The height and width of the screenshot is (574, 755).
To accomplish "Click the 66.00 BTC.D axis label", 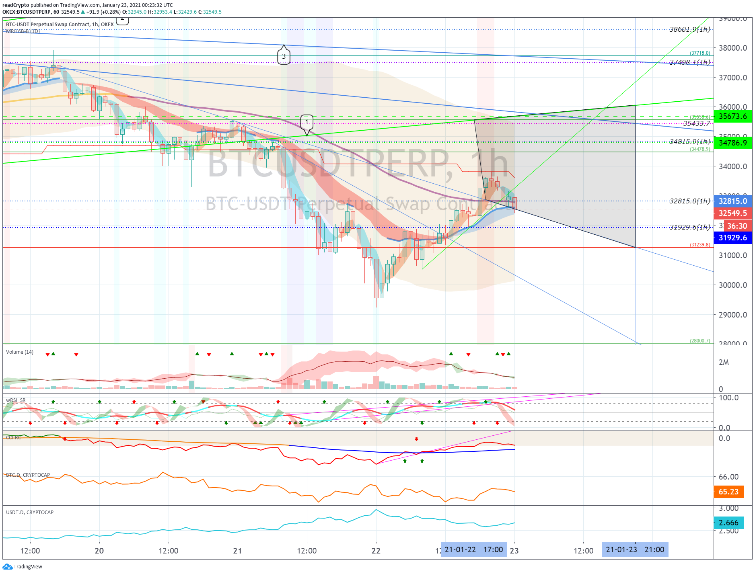I will point(729,477).
